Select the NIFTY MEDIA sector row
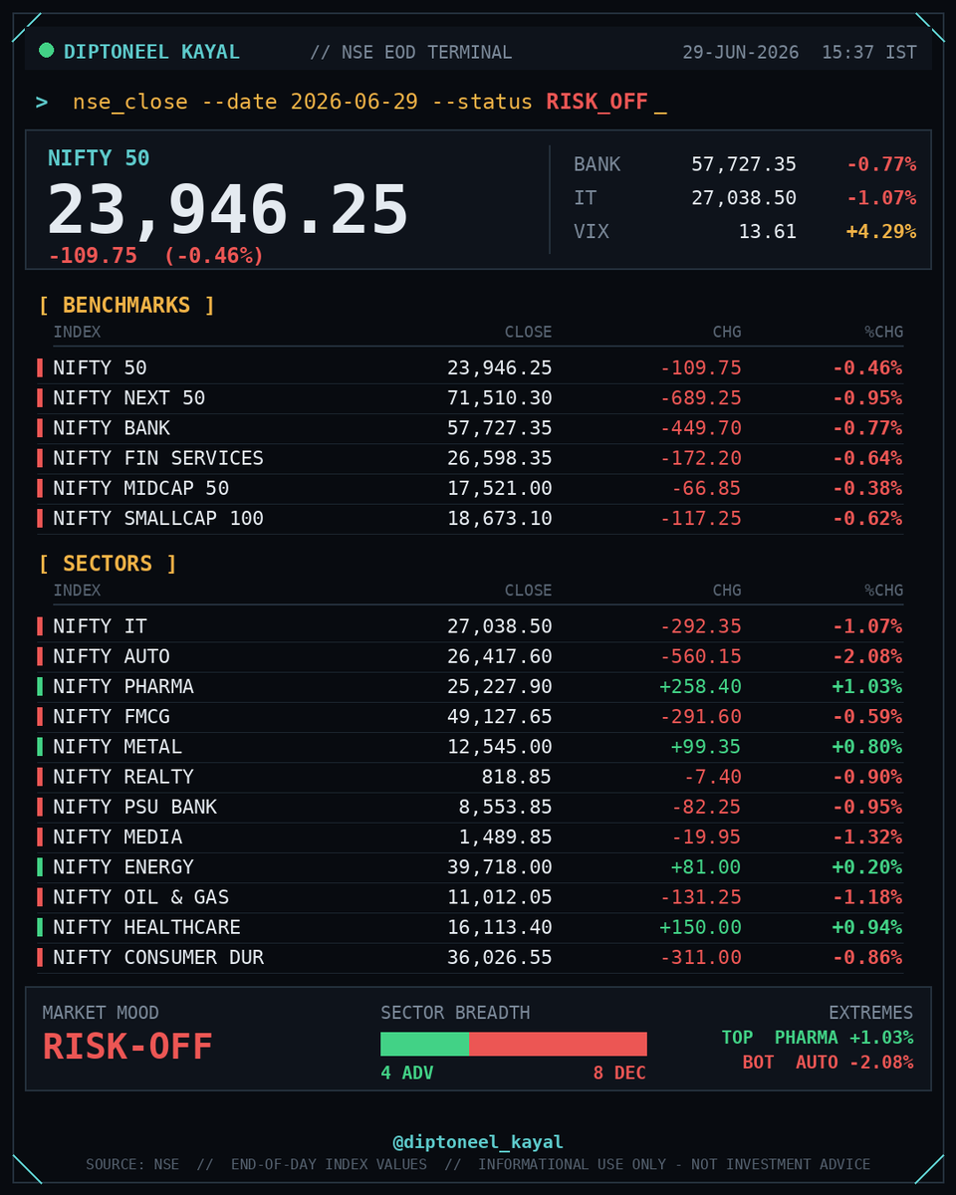956x1195 pixels. [x=470, y=836]
